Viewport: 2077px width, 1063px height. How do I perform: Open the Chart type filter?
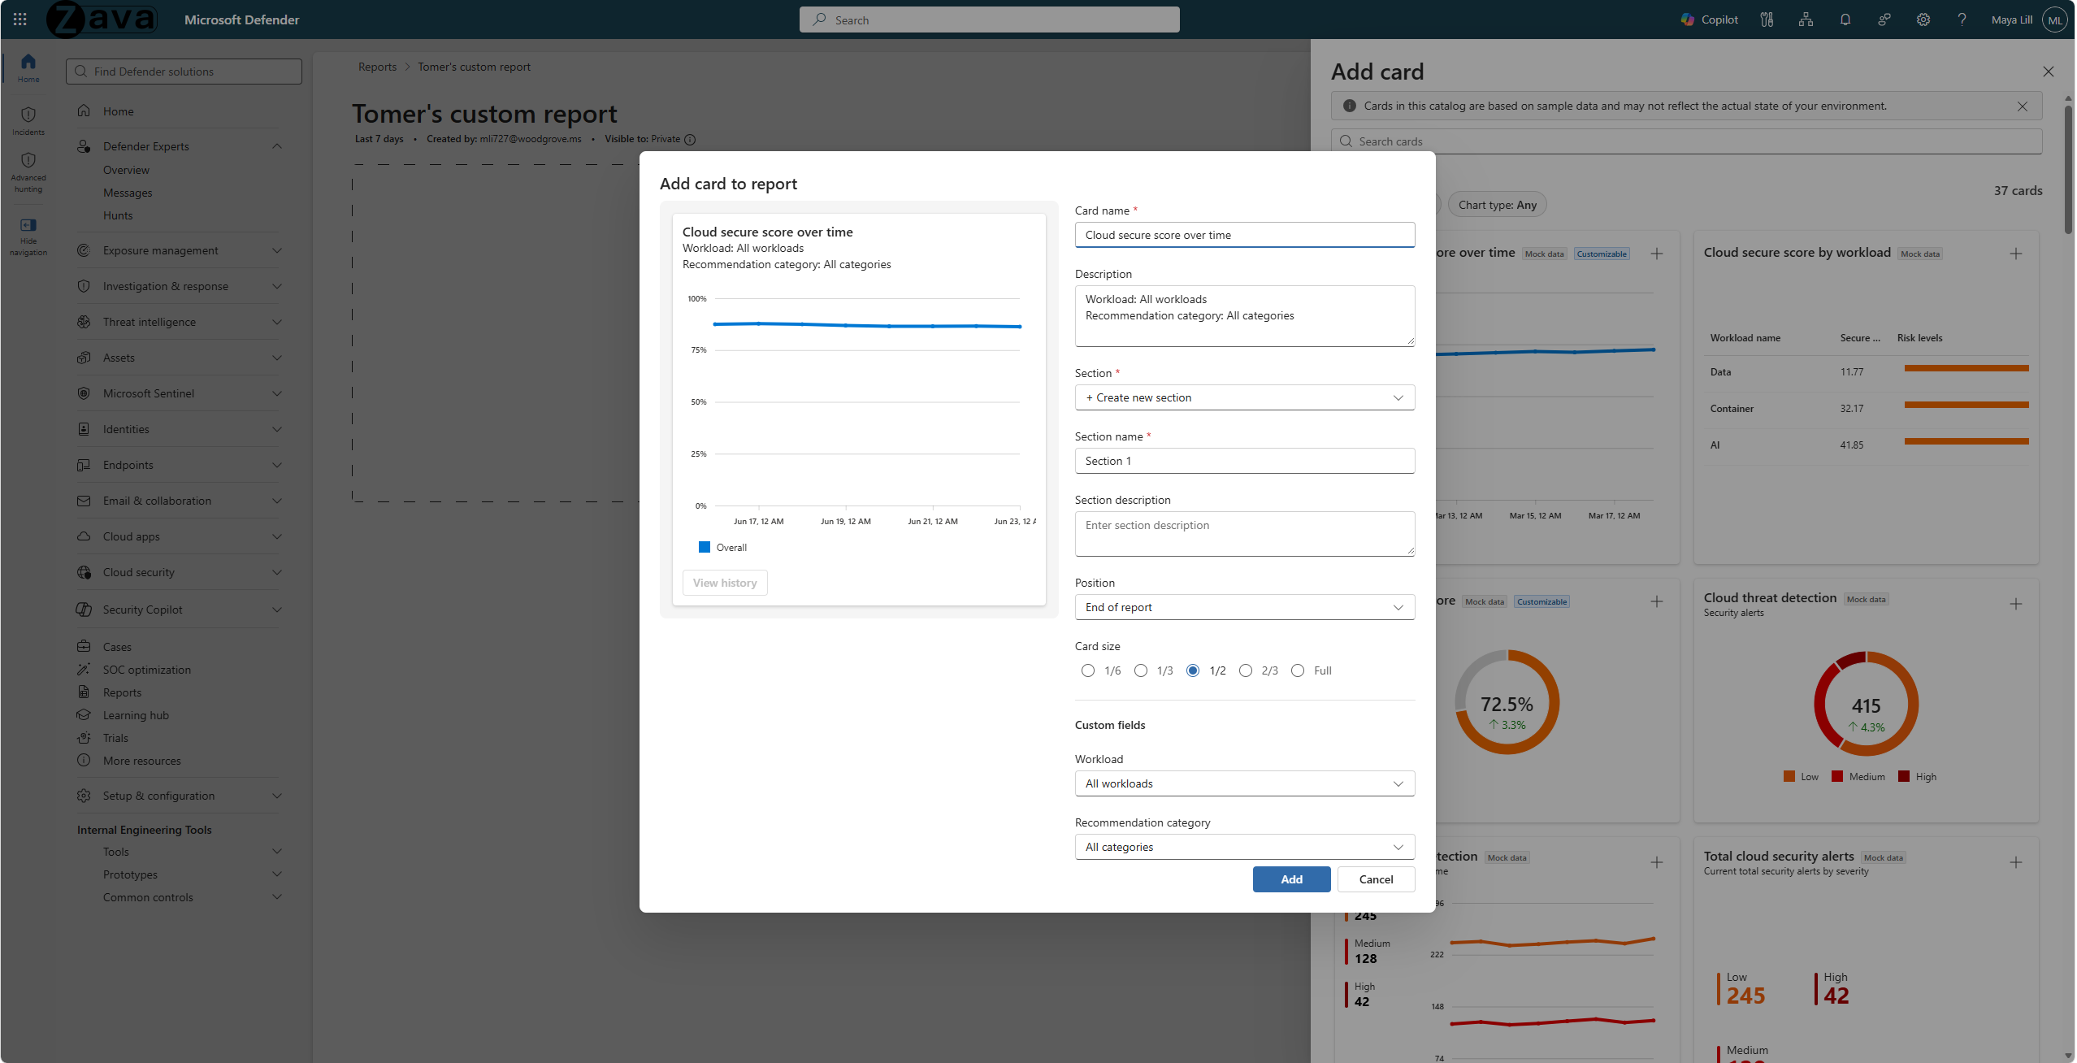[1498, 205]
